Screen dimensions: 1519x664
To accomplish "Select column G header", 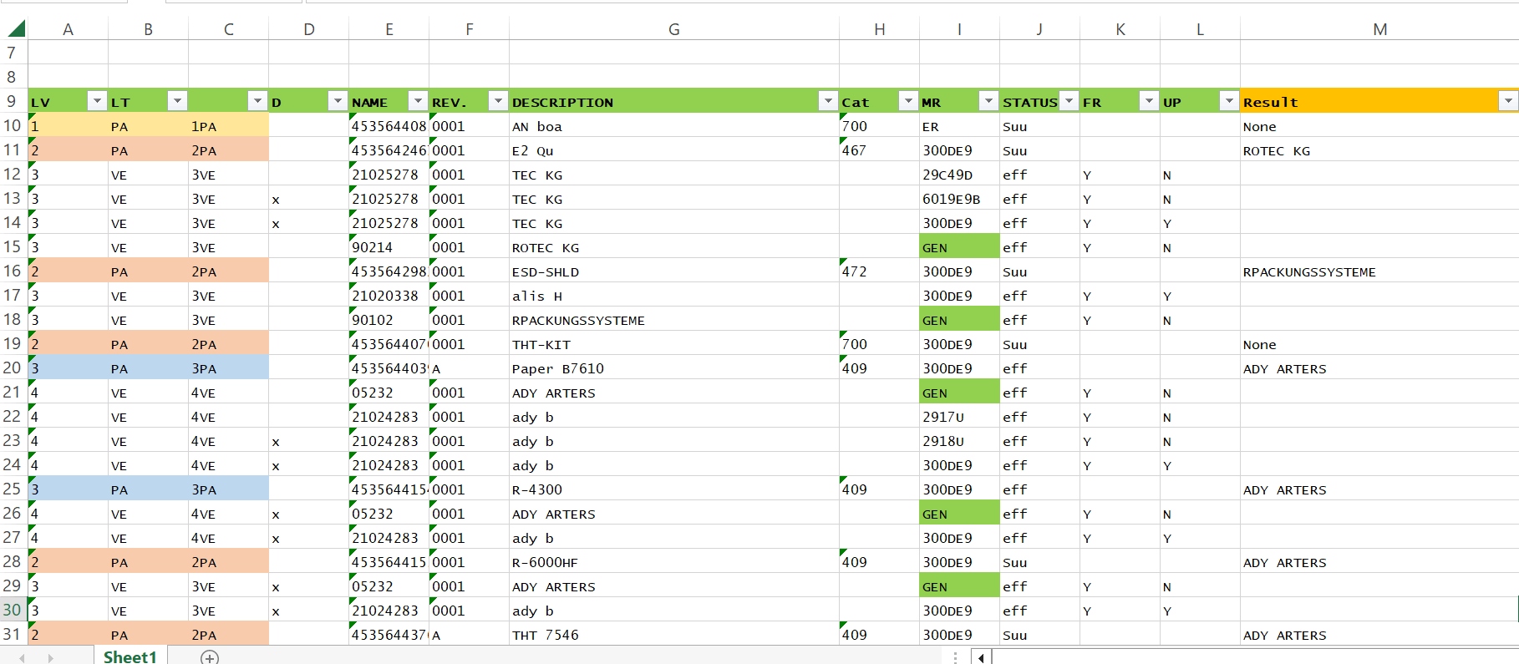I will [x=674, y=29].
